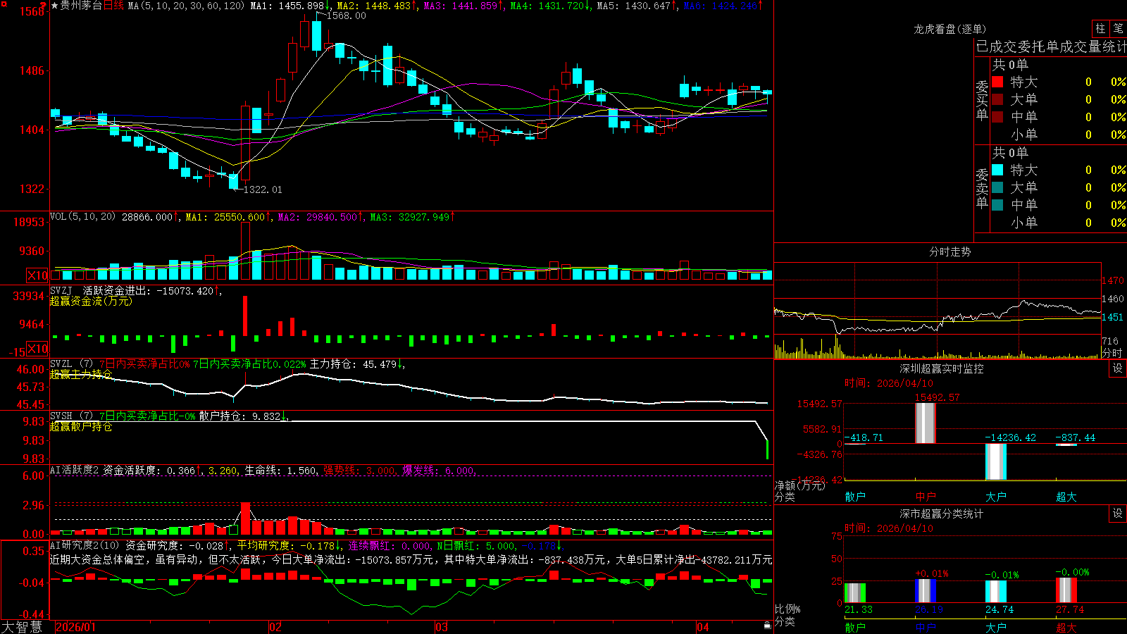The width and height of the screenshot is (1127, 634).
Task: Select the 日线 period label
Action: coord(113,6)
